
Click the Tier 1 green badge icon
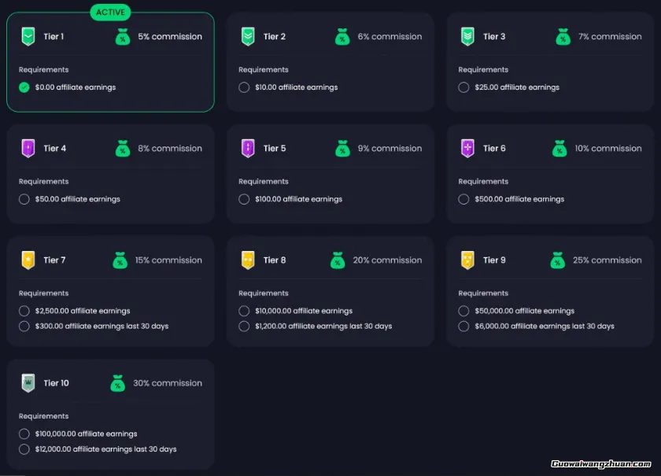coord(28,36)
